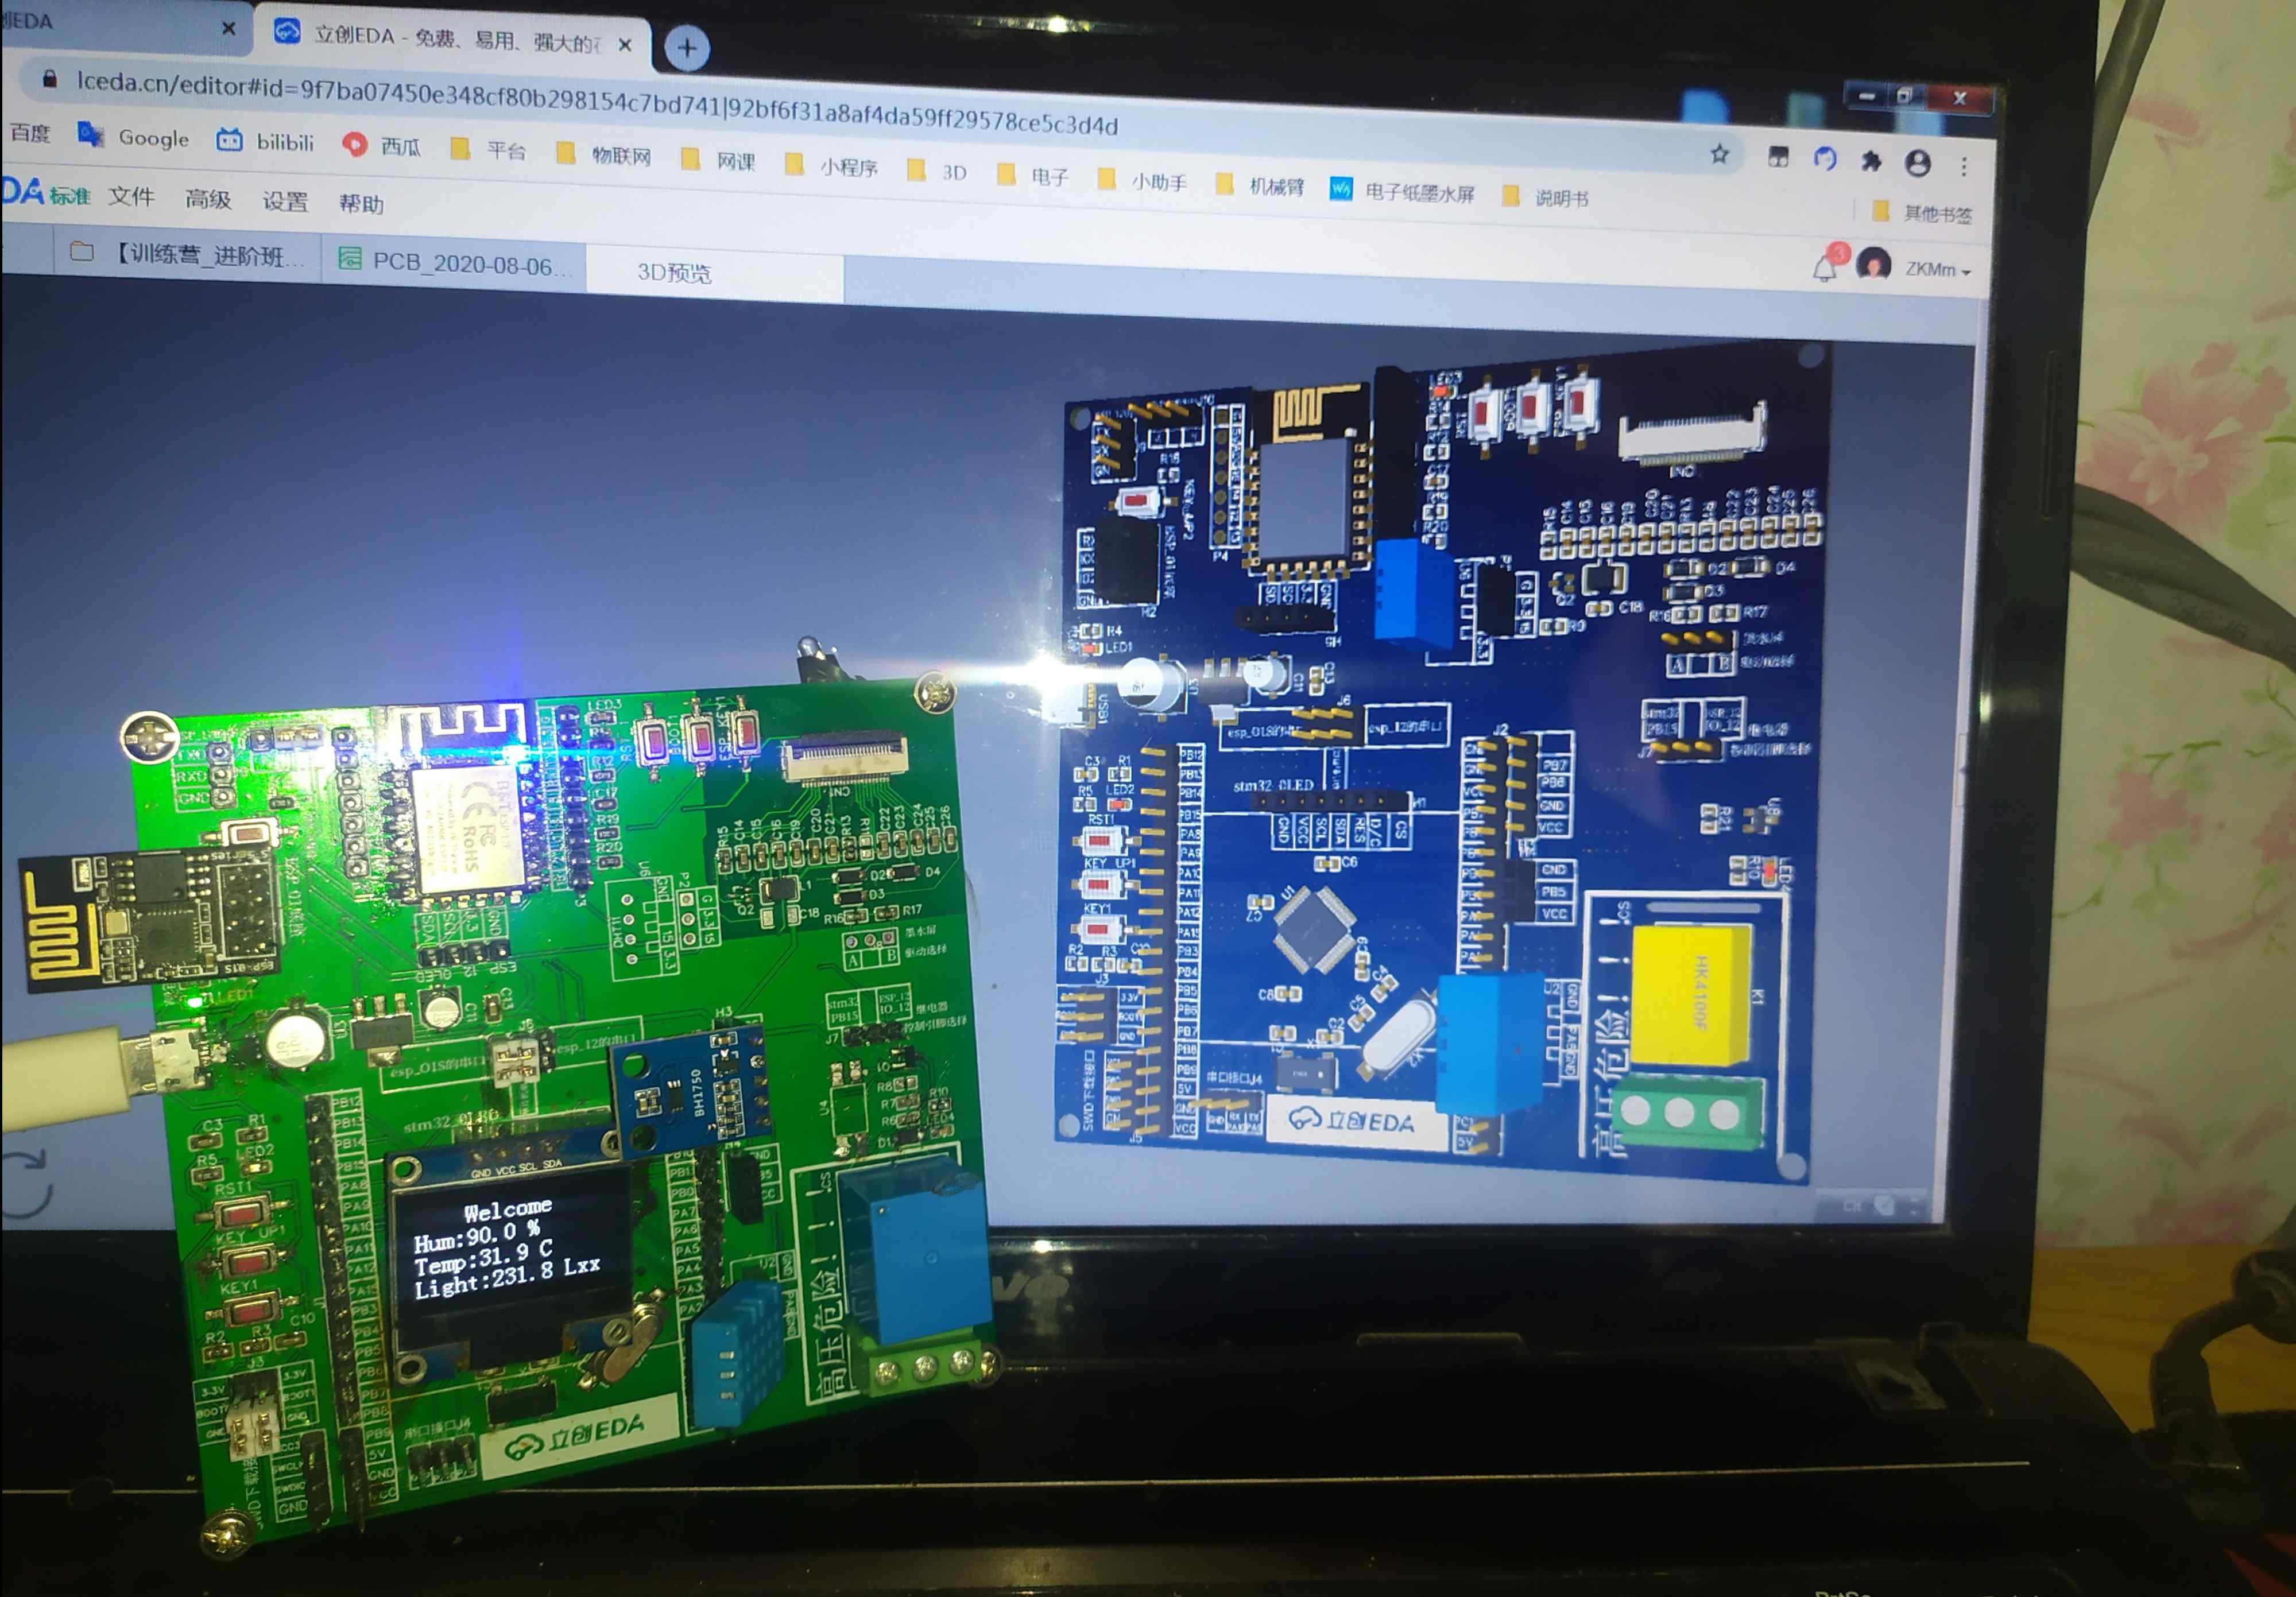Open the 电子纸墨水屏 bookmark
Screen dimensions: 2296x1597
coord(1402,191)
